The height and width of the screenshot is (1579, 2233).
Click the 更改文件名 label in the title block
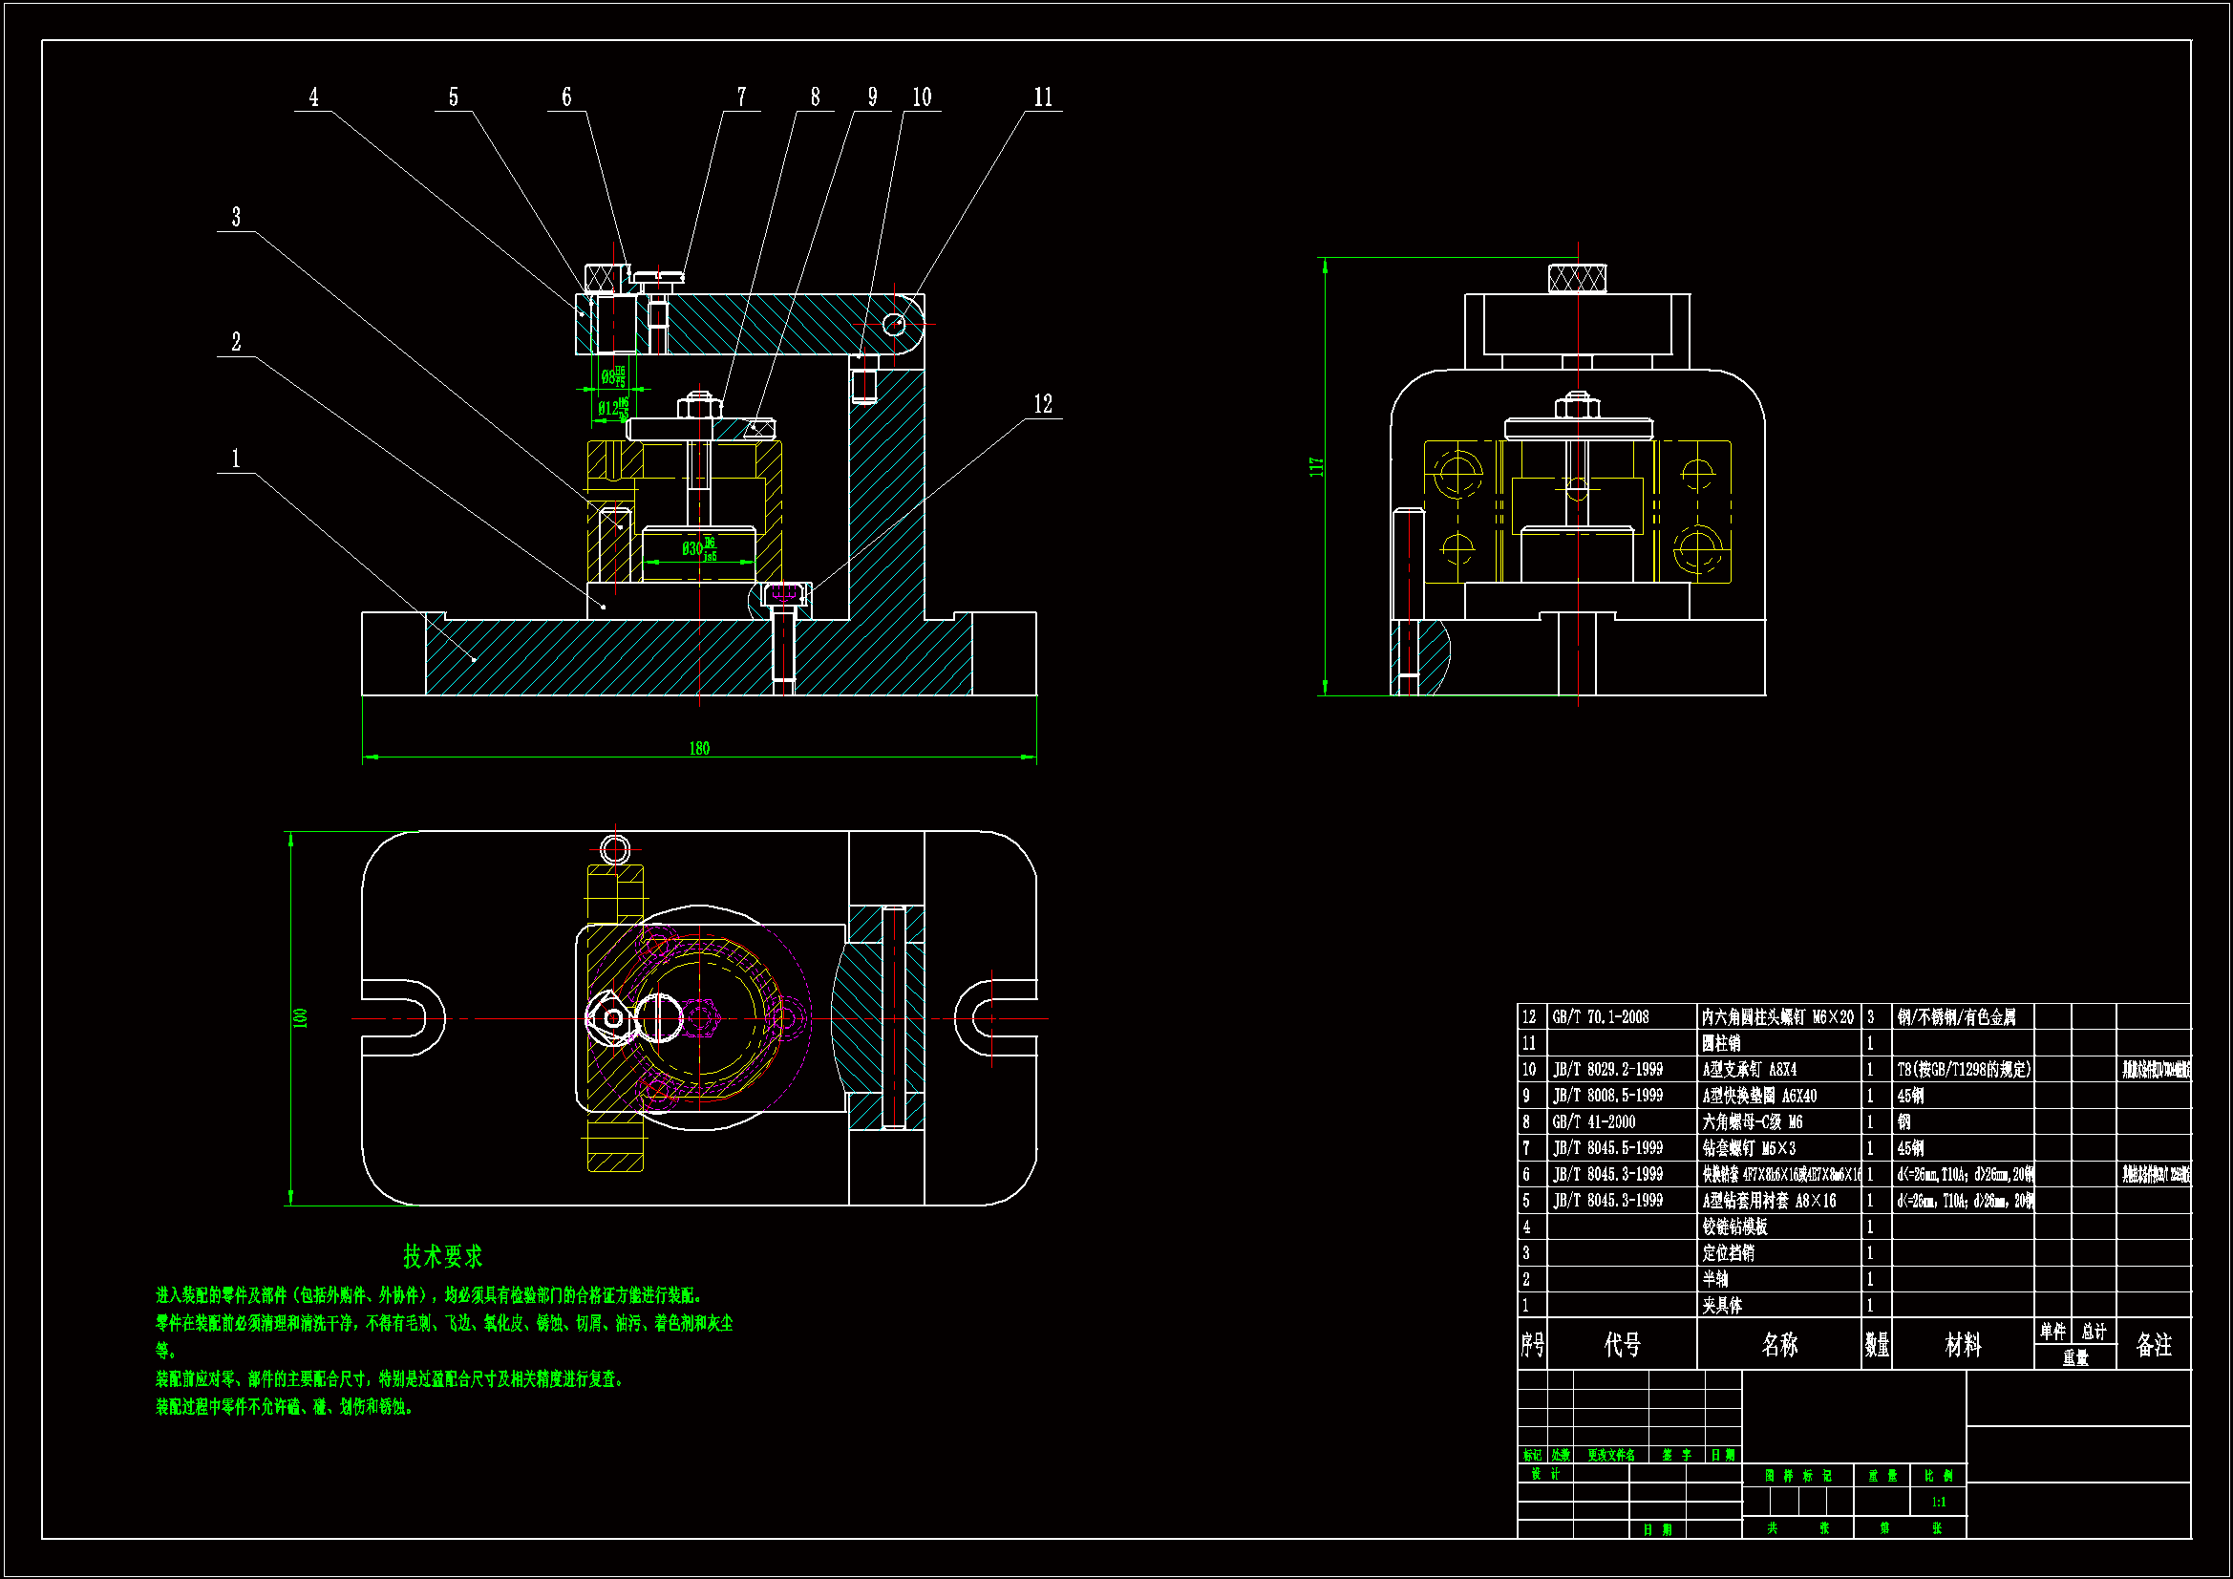[x=1610, y=1456]
